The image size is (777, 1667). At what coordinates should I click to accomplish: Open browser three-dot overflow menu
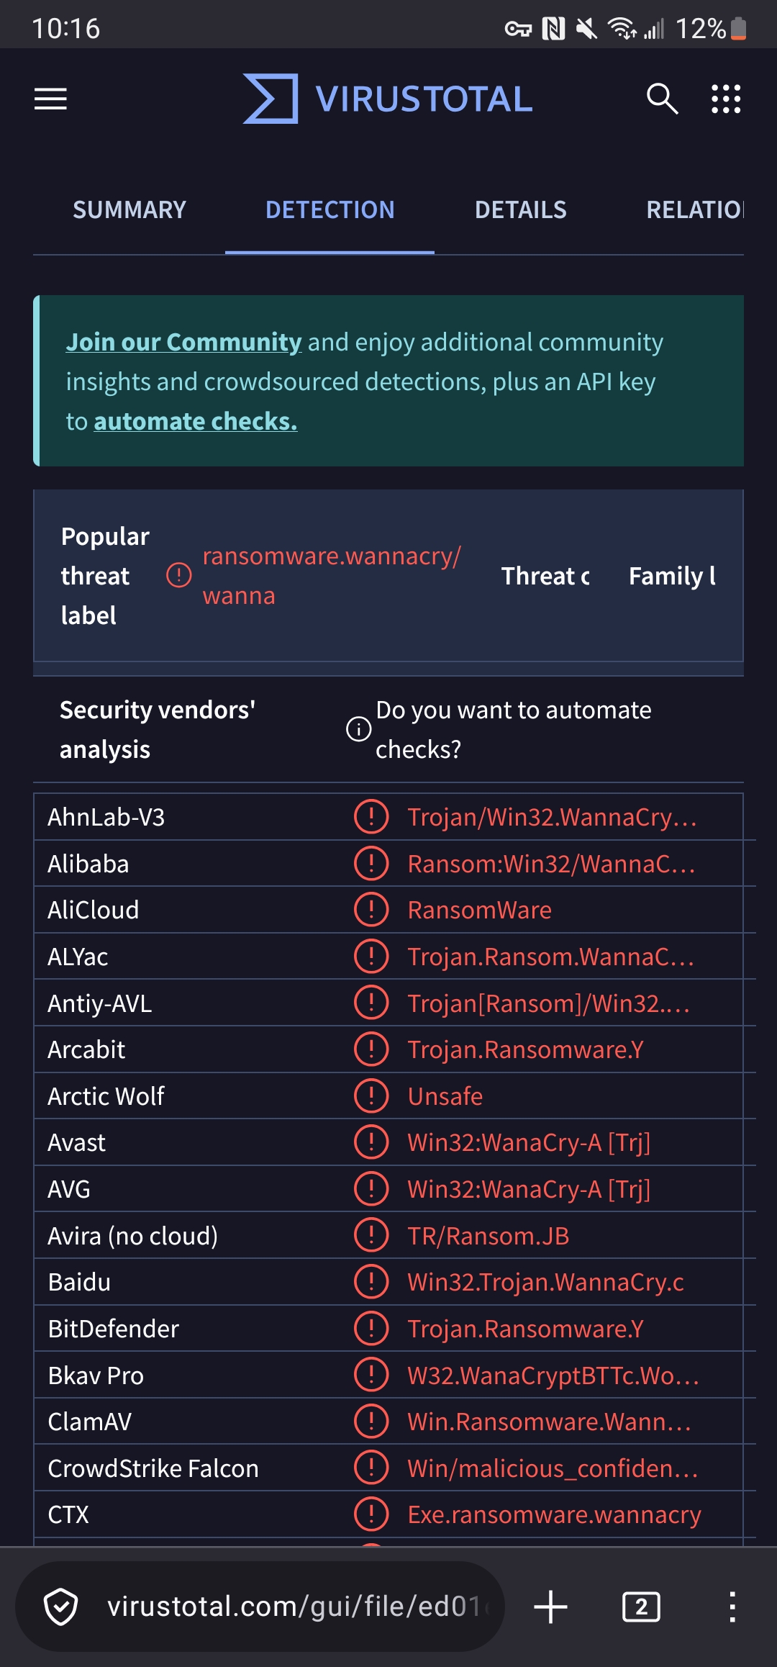click(x=732, y=1607)
